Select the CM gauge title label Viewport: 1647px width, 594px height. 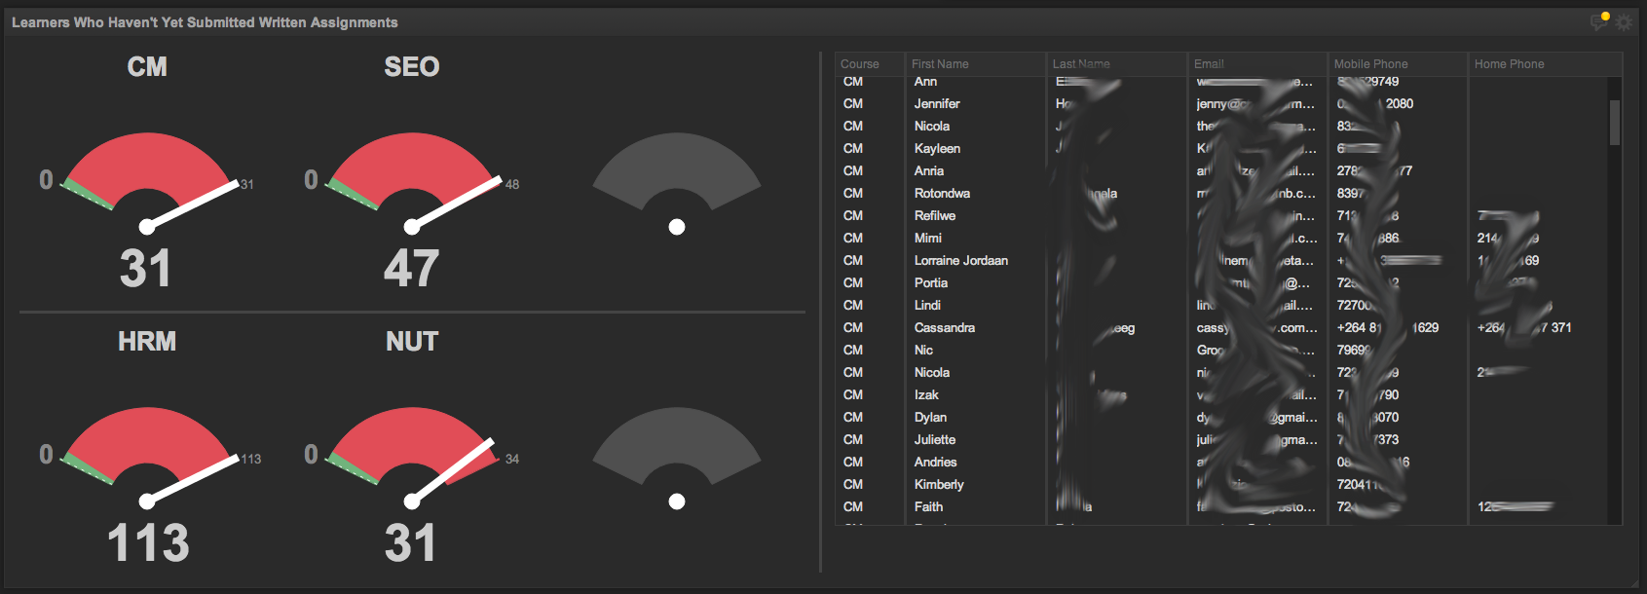click(x=147, y=66)
